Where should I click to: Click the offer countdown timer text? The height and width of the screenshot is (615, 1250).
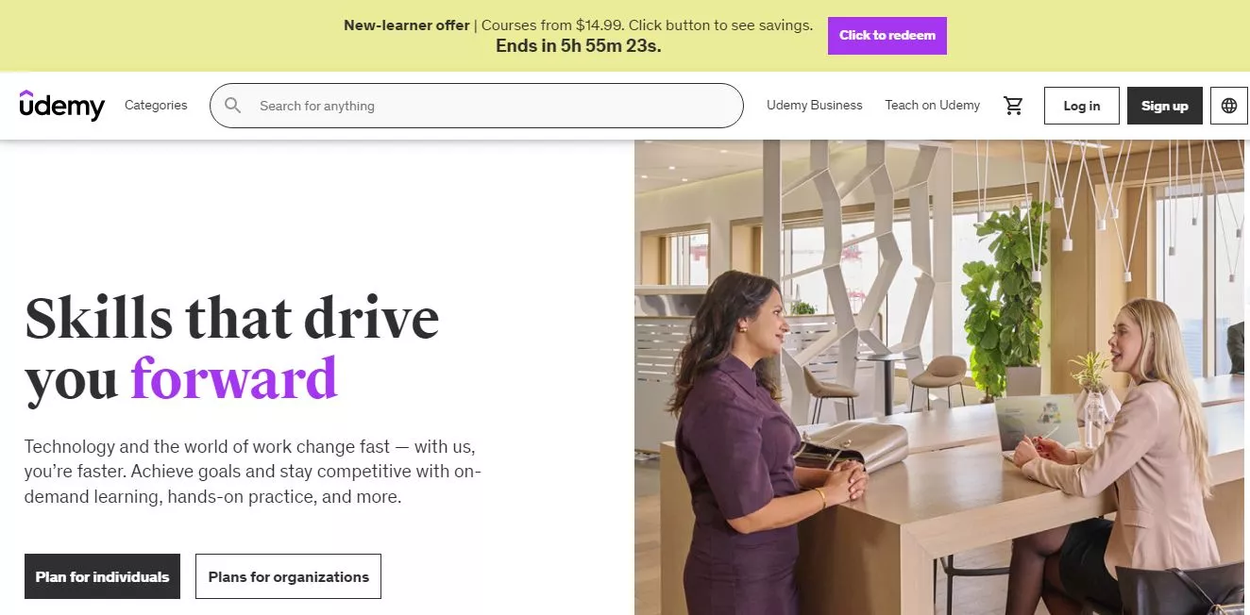(x=578, y=46)
